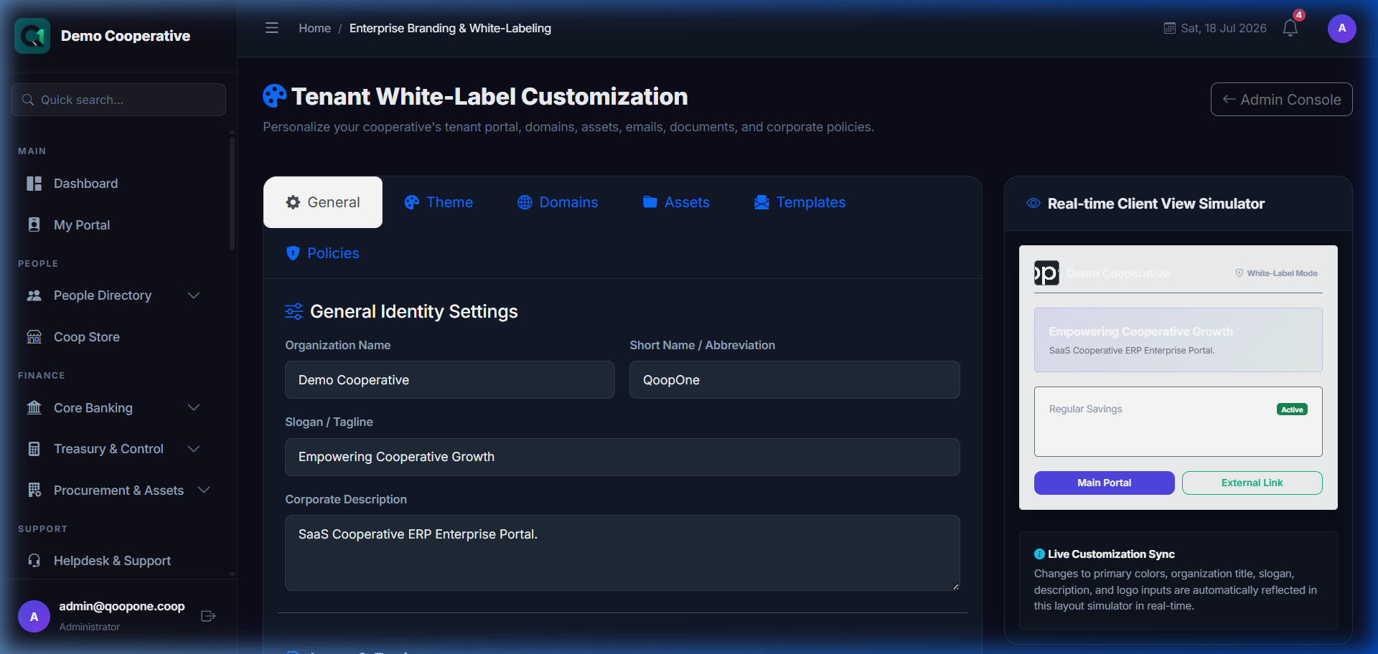Open the user avatar menu in top bar
Screen dimensions: 1378x654
(1341, 29)
